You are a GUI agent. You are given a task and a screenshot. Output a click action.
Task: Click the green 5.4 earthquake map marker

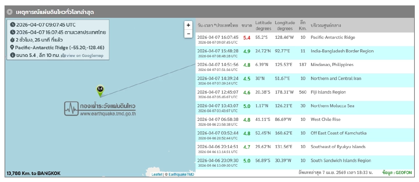(x=100, y=90)
